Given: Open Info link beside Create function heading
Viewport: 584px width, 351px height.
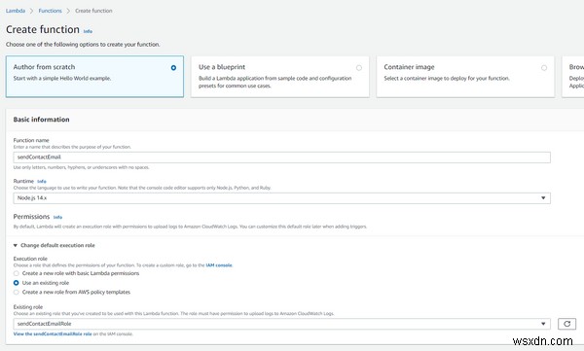Looking at the screenshot, I should coord(88,31).
